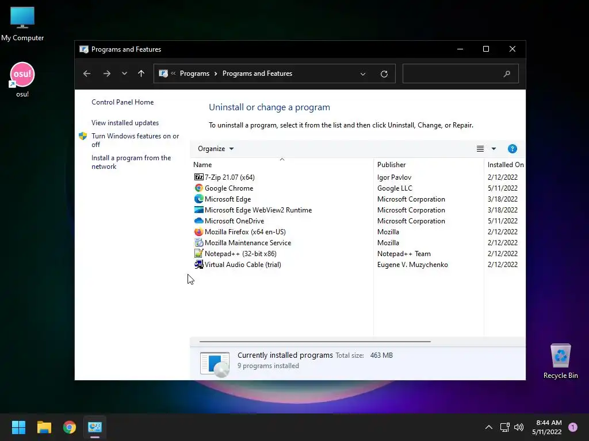Click the Microsoft Edge icon in the list

pos(198,199)
